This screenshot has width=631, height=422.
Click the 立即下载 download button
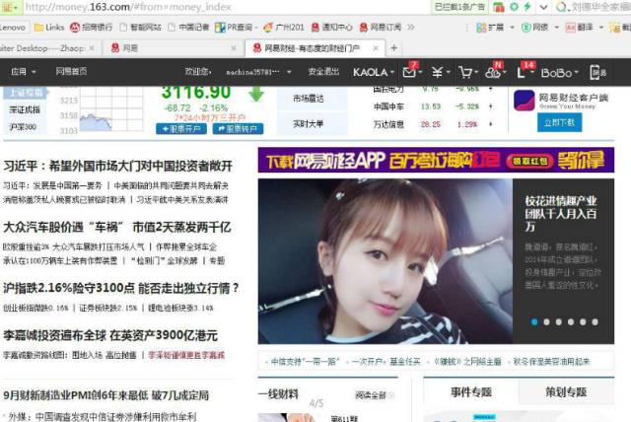pos(559,122)
